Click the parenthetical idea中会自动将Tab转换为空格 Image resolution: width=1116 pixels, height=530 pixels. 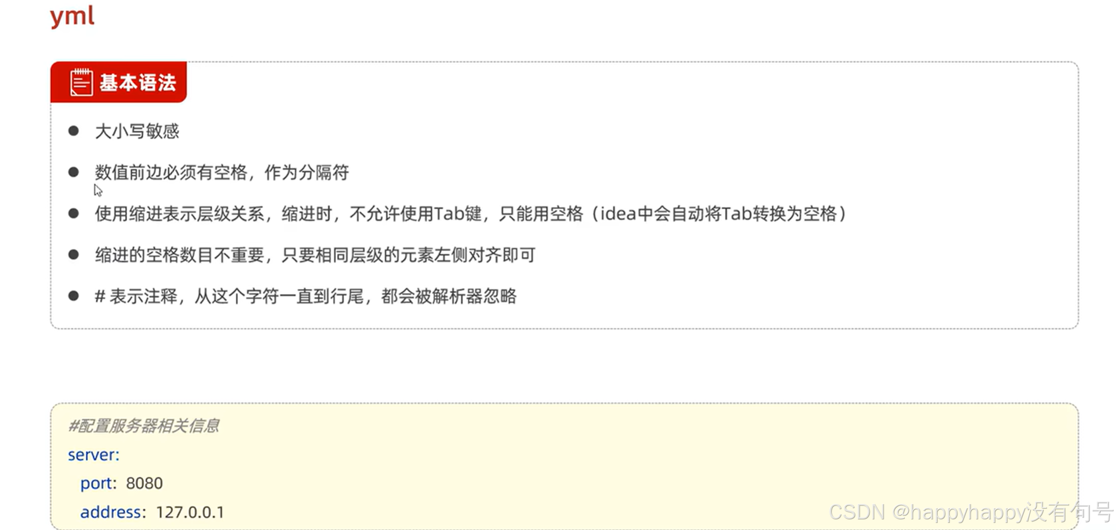[x=718, y=213]
